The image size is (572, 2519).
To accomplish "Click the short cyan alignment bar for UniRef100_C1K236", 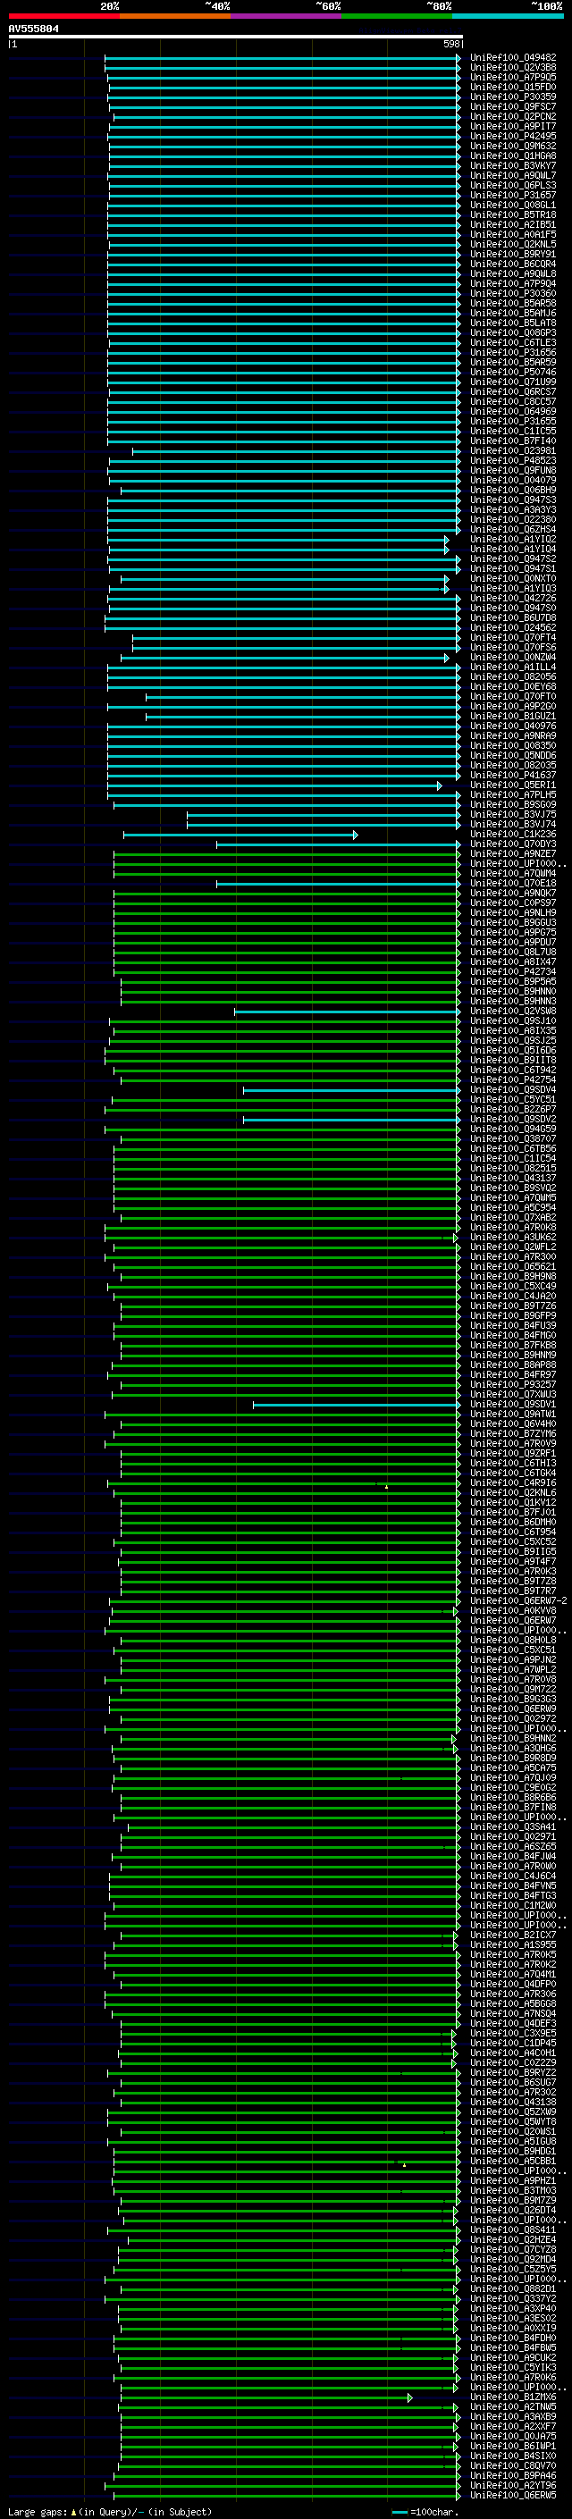I will (240, 835).
